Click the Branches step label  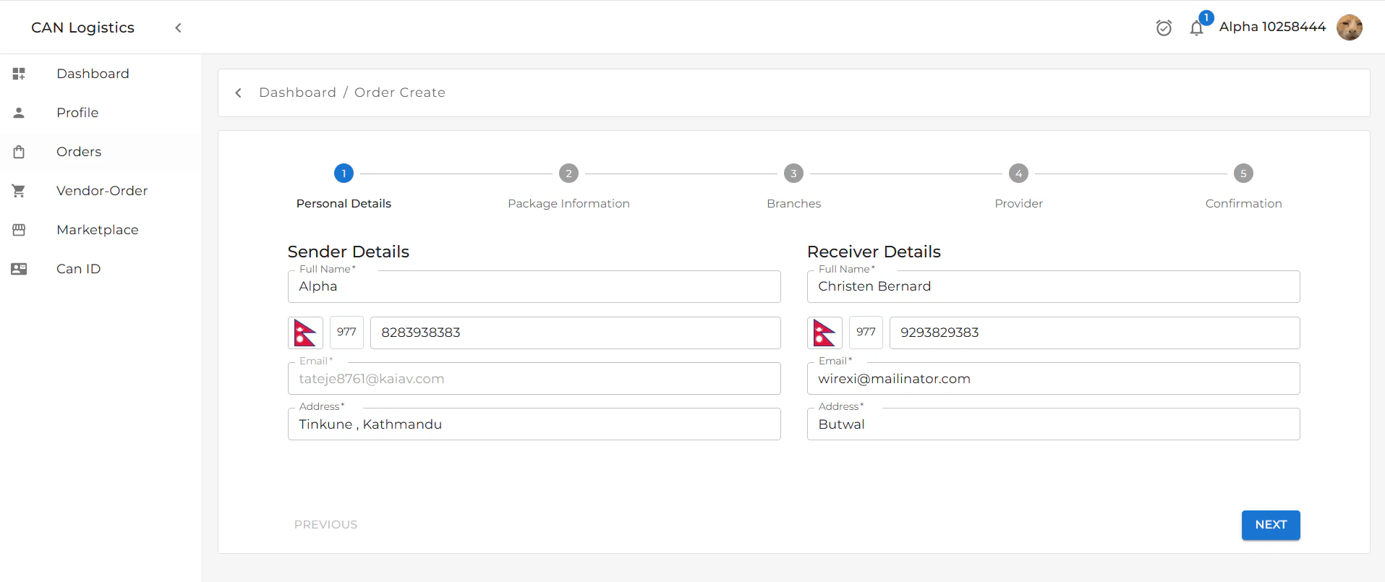click(x=793, y=204)
